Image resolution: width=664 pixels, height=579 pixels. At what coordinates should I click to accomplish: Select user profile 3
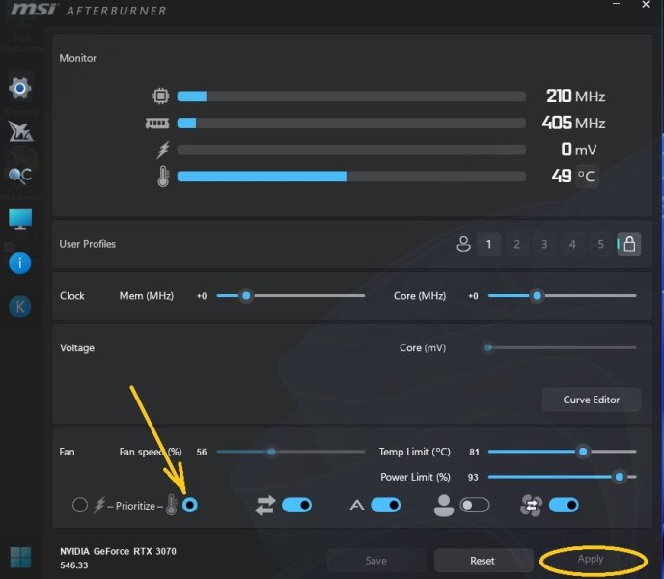(544, 244)
